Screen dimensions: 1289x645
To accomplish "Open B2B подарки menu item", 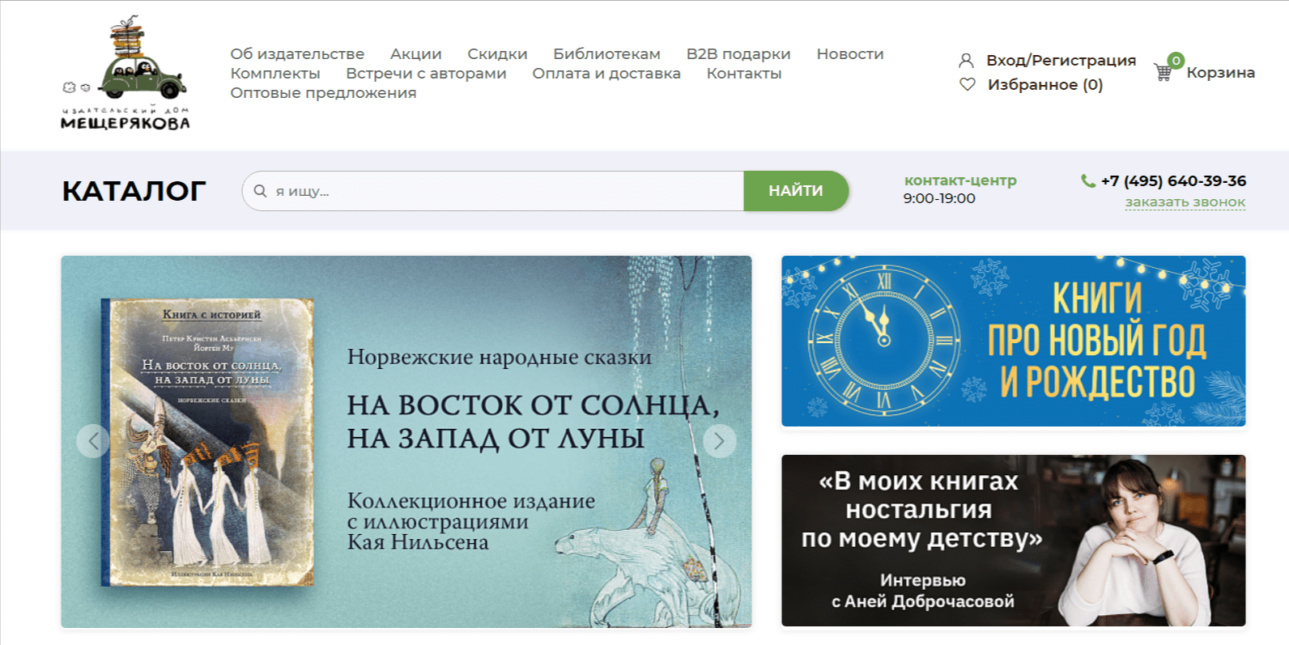I will point(738,54).
